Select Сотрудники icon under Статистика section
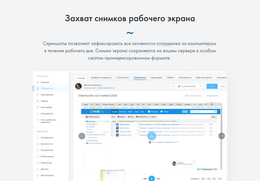This screenshot has height=181, width=260. [x=38, y=89]
